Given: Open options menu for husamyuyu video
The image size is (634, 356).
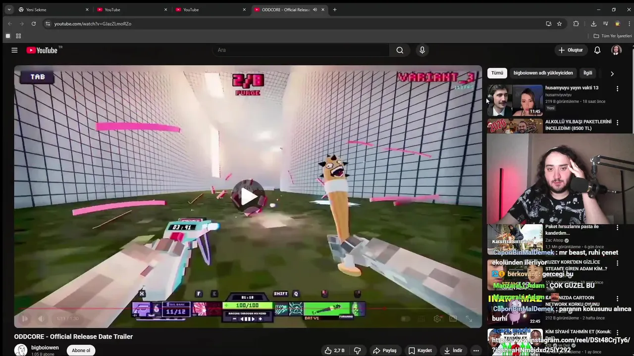Looking at the screenshot, I should (617, 89).
